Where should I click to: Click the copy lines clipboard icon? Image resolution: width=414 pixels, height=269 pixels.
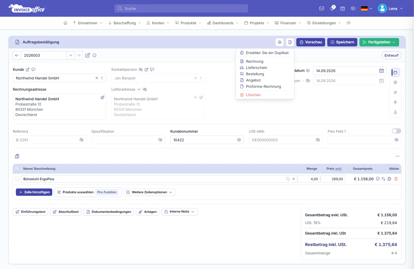coord(17,156)
